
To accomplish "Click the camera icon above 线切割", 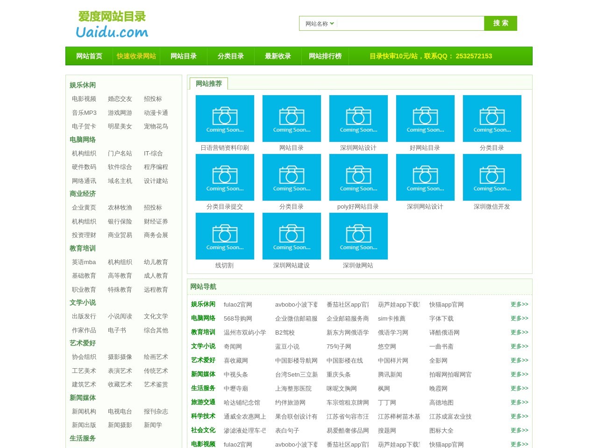I will tap(225, 236).
